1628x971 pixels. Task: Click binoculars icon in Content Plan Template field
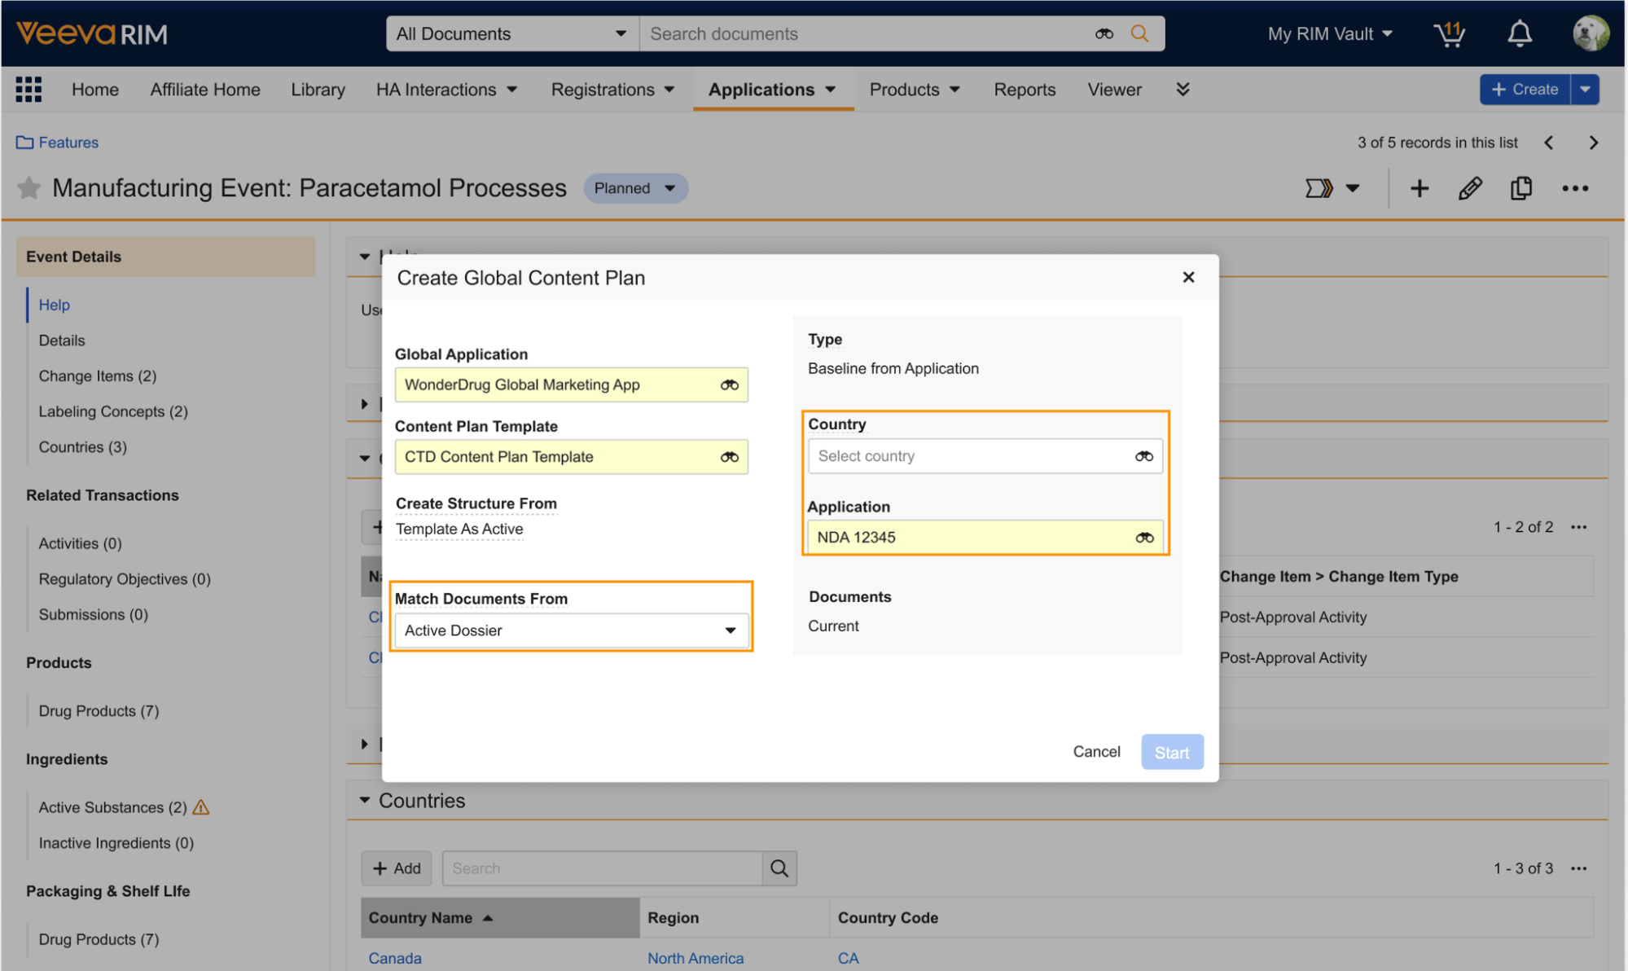pyautogui.click(x=729, y=457)
